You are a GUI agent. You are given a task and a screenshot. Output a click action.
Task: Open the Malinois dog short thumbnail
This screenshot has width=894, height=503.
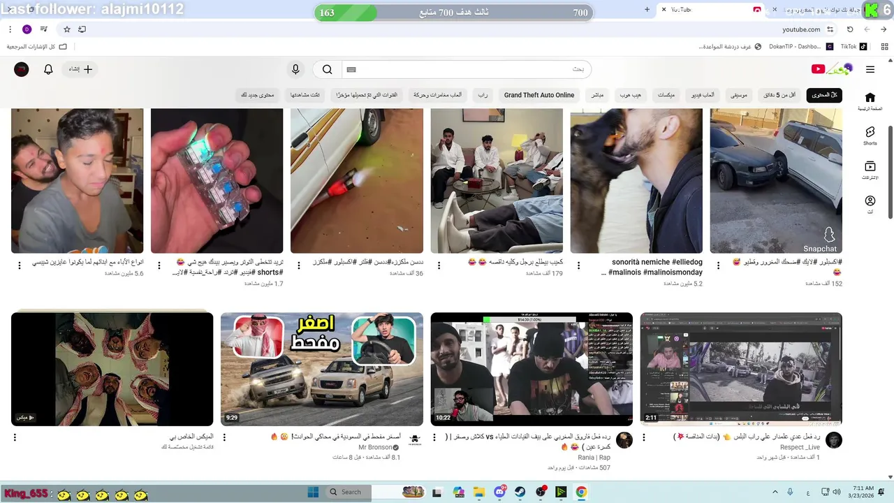click(636, 181)
